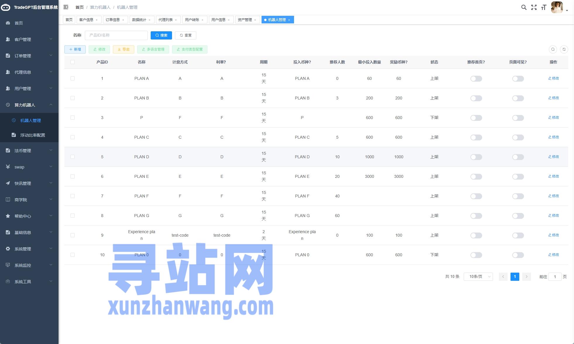Expand the 代理信息 sidebar menu
Viewport: 574px width, 344px height.
(x=29, y=72)
